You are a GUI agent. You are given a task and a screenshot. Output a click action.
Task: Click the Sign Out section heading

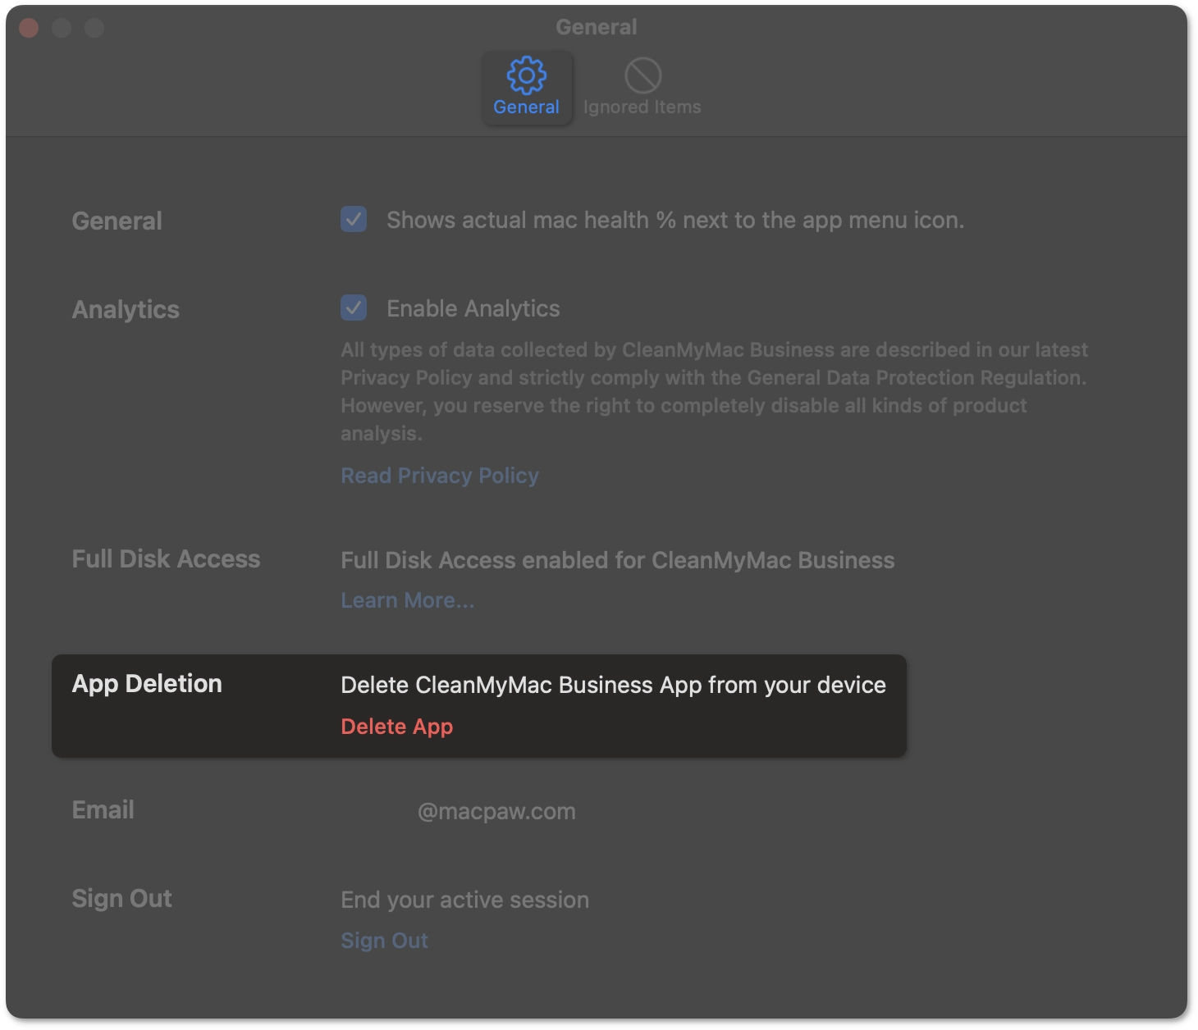(122, 899)
